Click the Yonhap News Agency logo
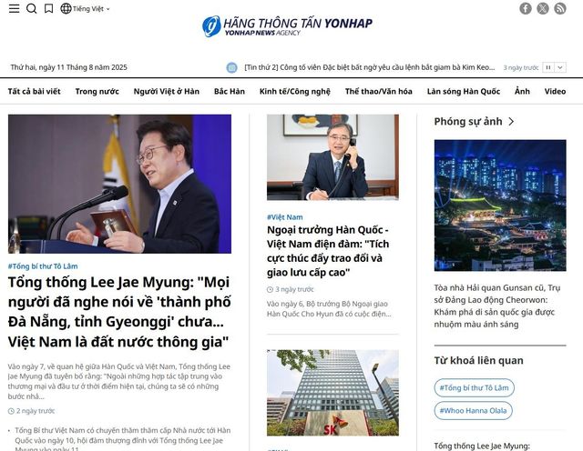Viewport: 583px width, 451px height. click(287, 25)
